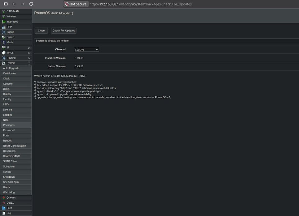Open the Clock menu entry
Viewport: 299px width, 216px height.
click(x=16, y=78)
